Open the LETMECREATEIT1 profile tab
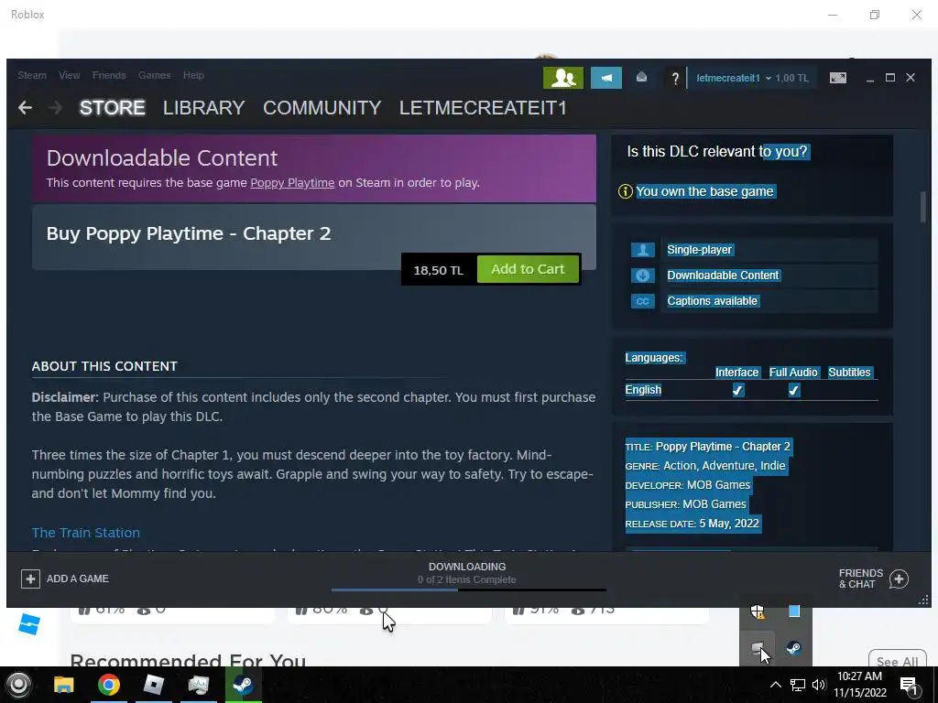This screenshot has height=703, width=938. coord(483,108)
